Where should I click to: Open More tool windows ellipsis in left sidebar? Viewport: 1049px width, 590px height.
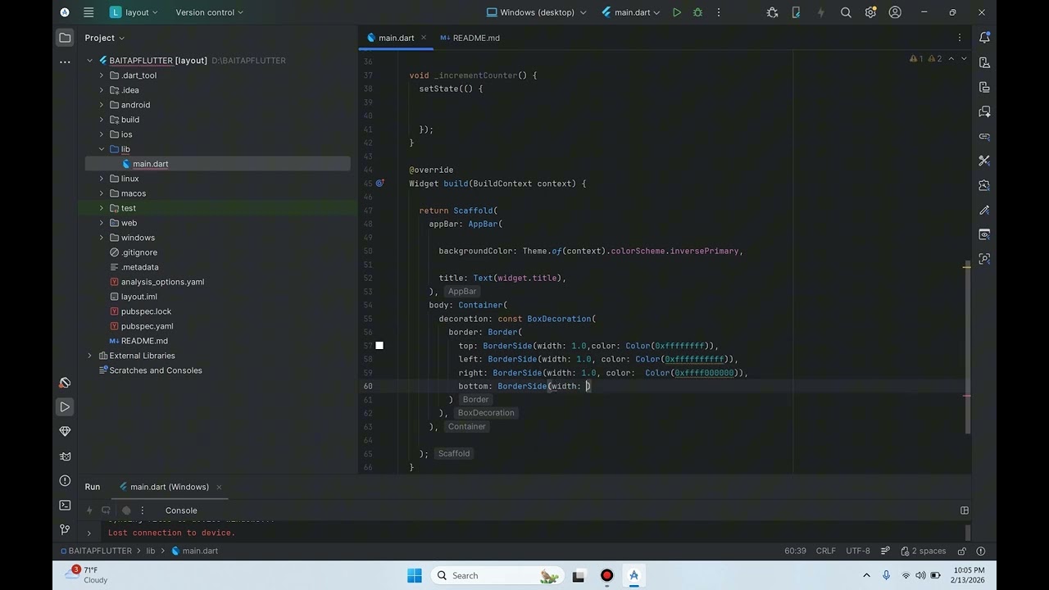click(x=65, y=62)
